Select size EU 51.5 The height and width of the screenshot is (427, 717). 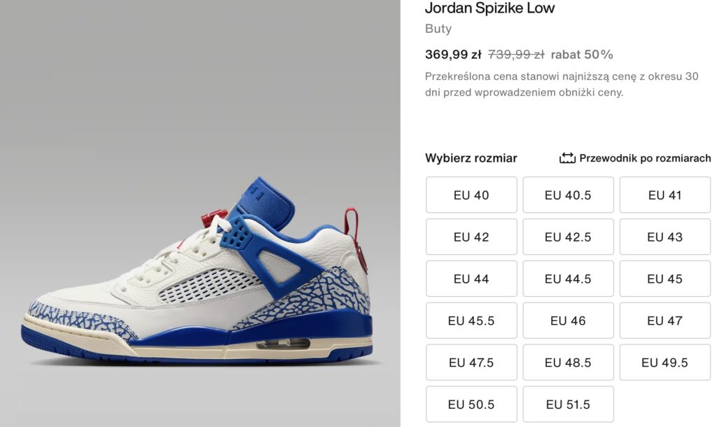coord(569,405)
